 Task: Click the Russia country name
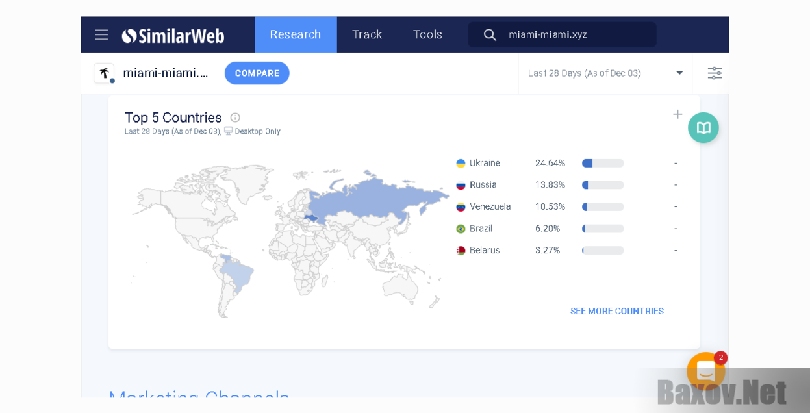click(x=483, y=185)
